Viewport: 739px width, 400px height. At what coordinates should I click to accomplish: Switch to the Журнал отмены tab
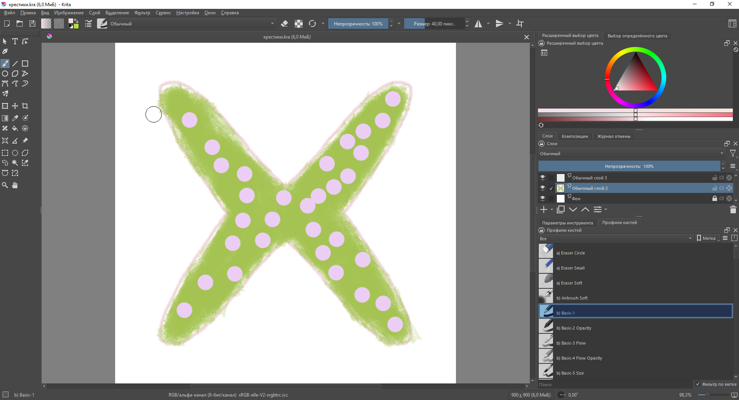click(x=613, y=136)
